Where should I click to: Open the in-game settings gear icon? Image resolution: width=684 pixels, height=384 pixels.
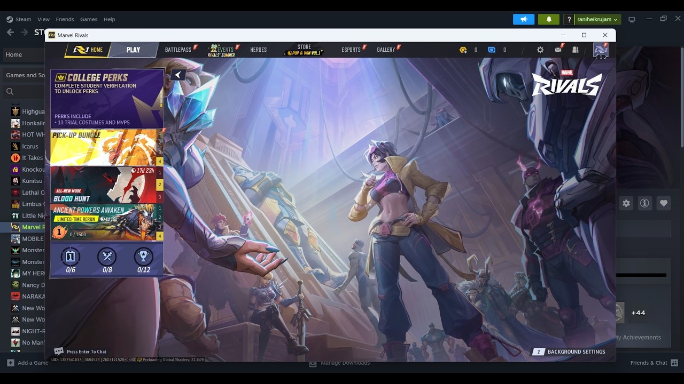coord(540,50)
